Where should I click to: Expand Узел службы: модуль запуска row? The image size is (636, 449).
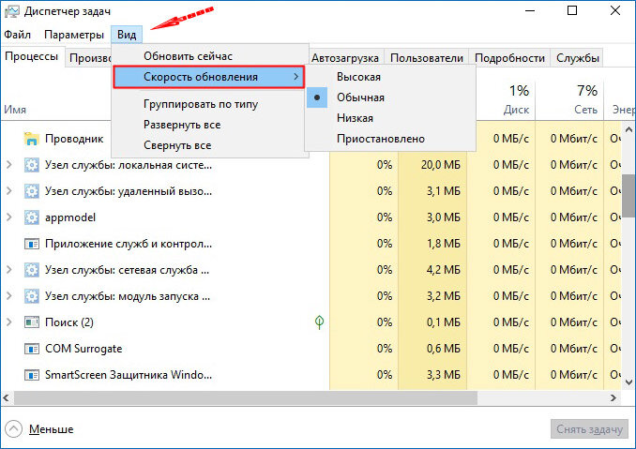[x=9, y=296]
